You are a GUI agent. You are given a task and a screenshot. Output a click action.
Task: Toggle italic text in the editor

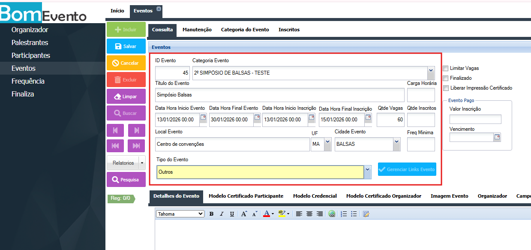[222, 214]
